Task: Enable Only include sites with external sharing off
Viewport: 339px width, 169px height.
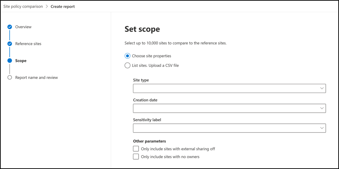Action: click(136, 149)
